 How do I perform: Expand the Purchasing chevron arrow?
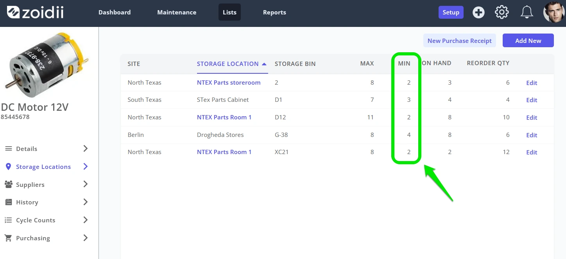(86, 238)
